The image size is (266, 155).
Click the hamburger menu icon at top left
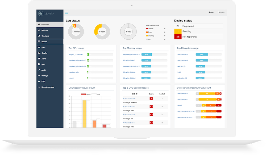(x=67, y=12)
